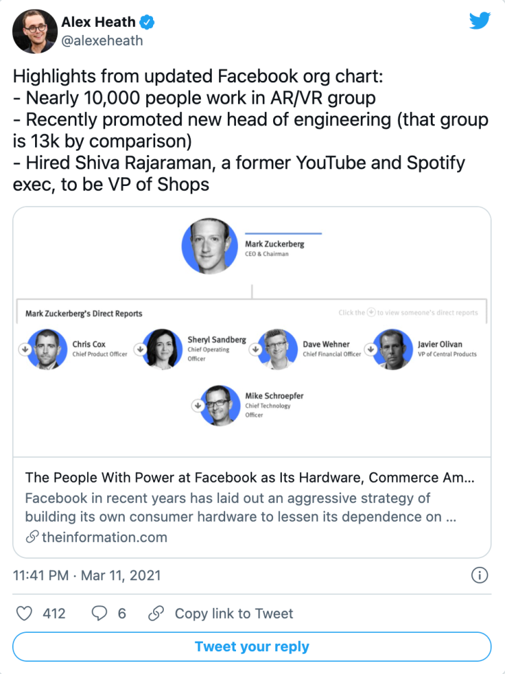Expand Javier Olivan's direct reports arrow
505x674 pixels.
[370, 349]
